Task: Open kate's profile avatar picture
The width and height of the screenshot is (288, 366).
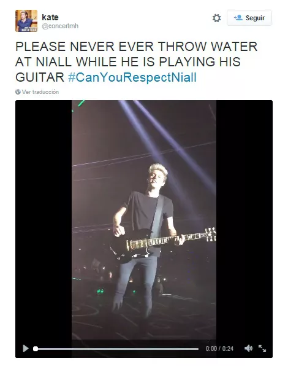Action: pos(26,21)
